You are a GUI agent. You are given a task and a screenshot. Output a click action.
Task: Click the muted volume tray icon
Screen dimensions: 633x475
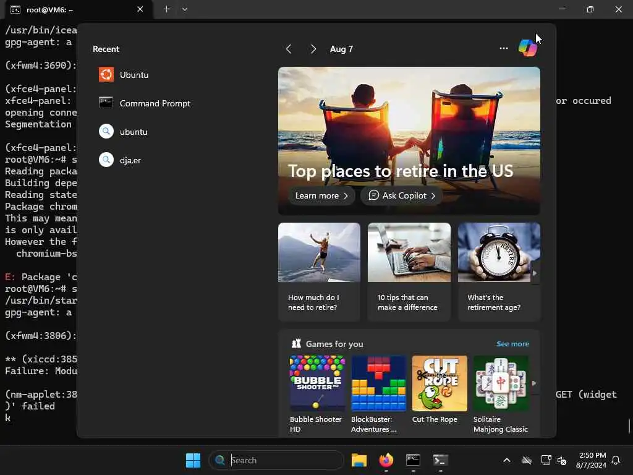point(561,460)
